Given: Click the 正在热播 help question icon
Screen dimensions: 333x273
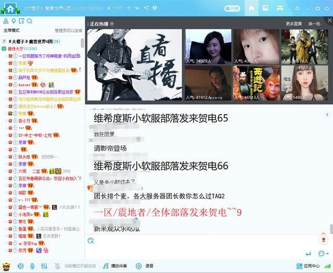Looking at the screenshot, I should (112, 24).
